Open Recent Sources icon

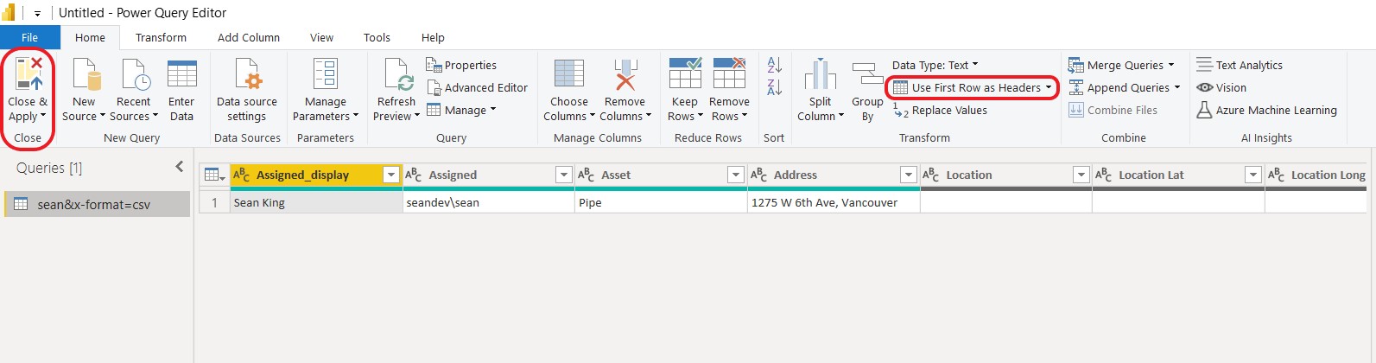[x=136, y=73]
